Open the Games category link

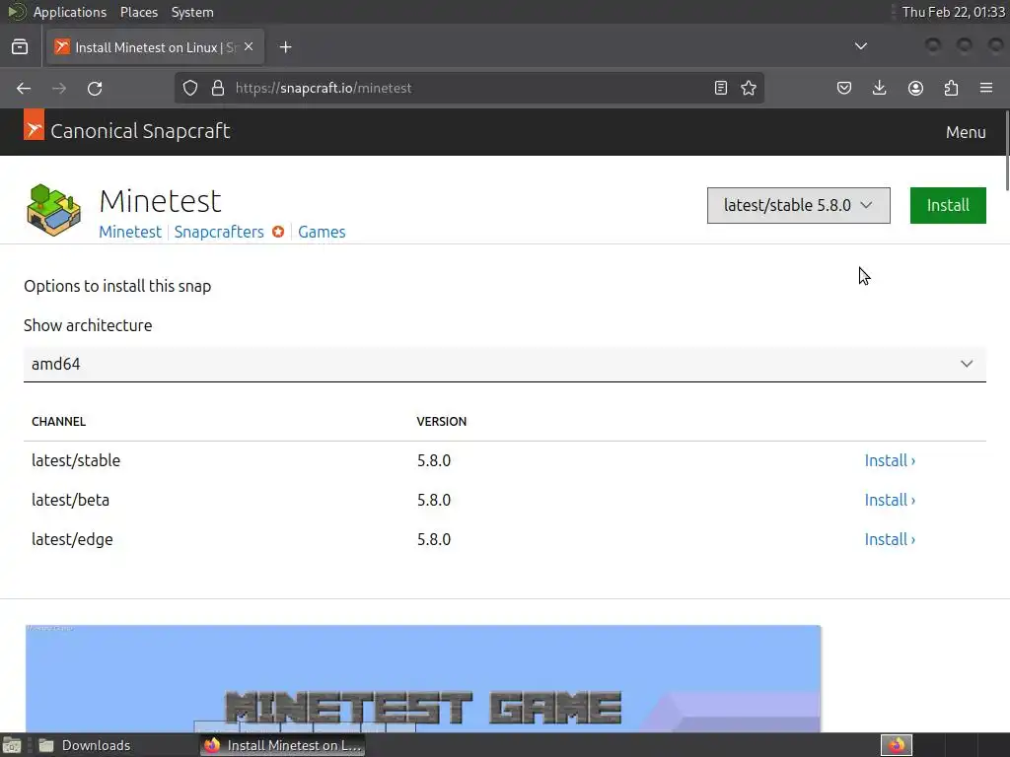322,232
